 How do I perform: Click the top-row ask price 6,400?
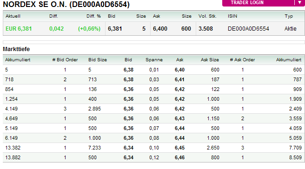coord(160,29)
